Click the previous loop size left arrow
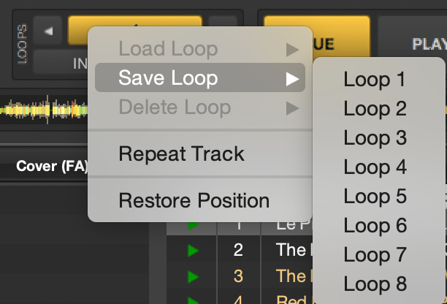The image size is (447, 304). coord(48,31)
